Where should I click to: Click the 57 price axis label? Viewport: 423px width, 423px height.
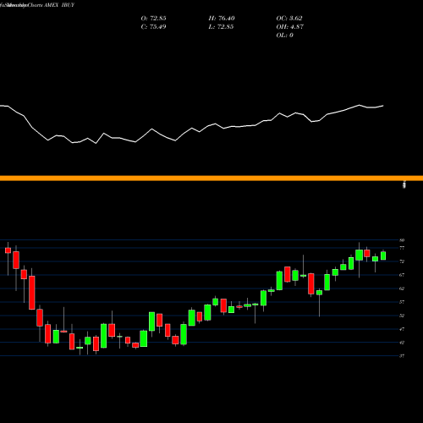point(402,302)
